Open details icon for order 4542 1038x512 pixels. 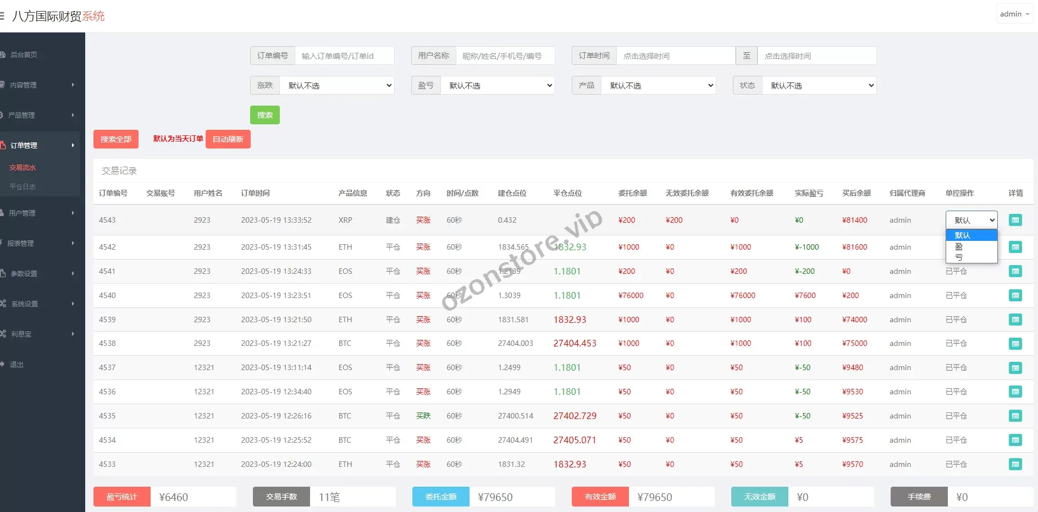pyautogui.click(x=1015, y=247)
